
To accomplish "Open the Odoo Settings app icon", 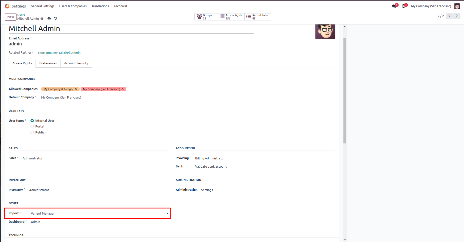I will click(7, 6).
